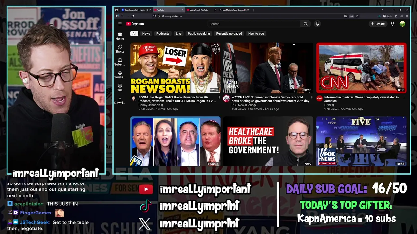The width and height of the screenshot is (417, 234).
Task: Close the active YouTube browser tab
Action: (183, 10)
